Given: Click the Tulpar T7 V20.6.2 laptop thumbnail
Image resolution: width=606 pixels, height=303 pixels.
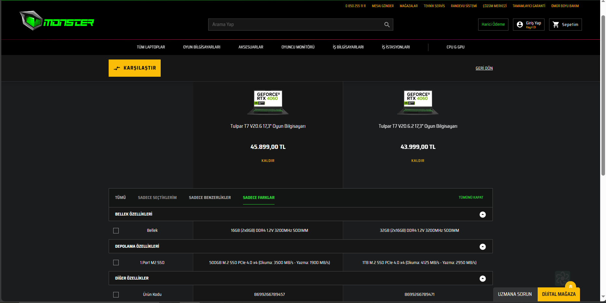Looking at the screenshot, I should point(418,102).
